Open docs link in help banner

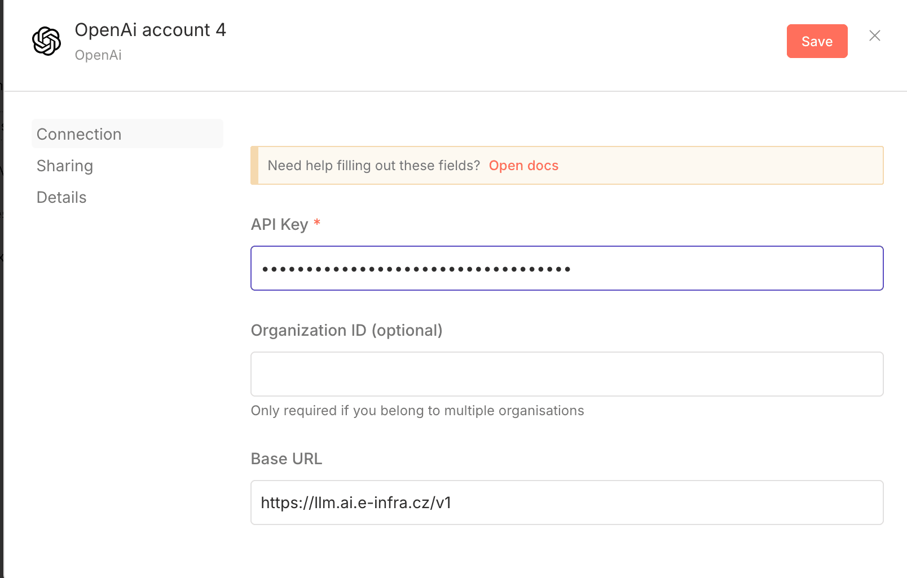pyautogui.click(x=523, y=166)
